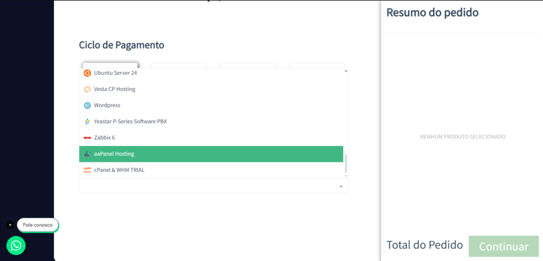543x261 pixels.
Task: Click the dropdown list scrollbar thumb
Action: click(x=346, y=164)
